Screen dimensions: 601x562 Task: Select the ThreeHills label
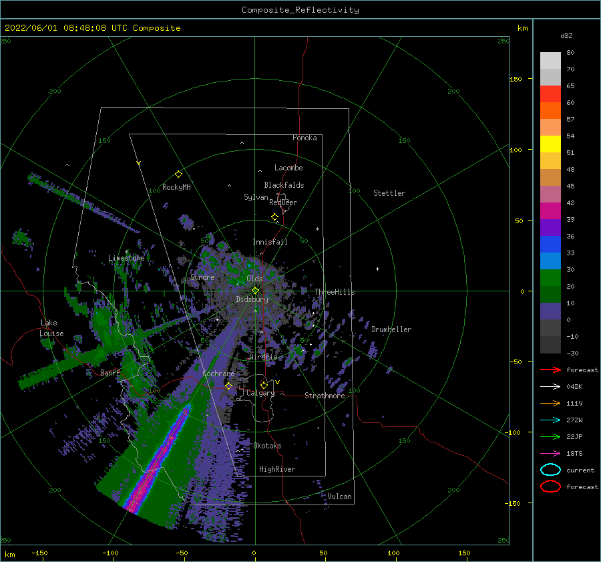tap(335, 292)
